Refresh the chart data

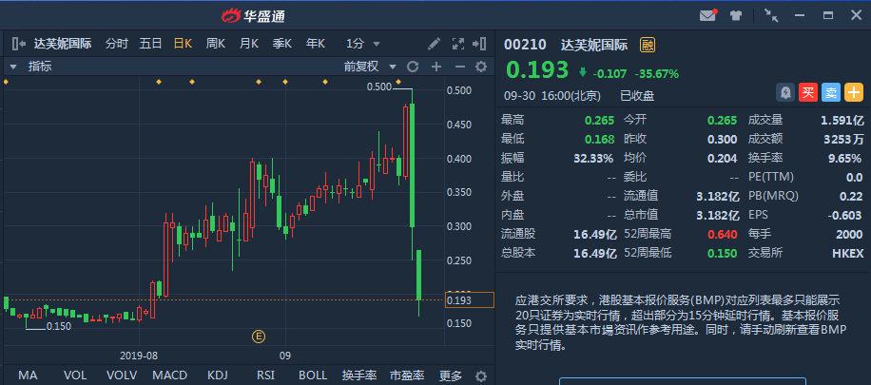click(x=412, y=67)
